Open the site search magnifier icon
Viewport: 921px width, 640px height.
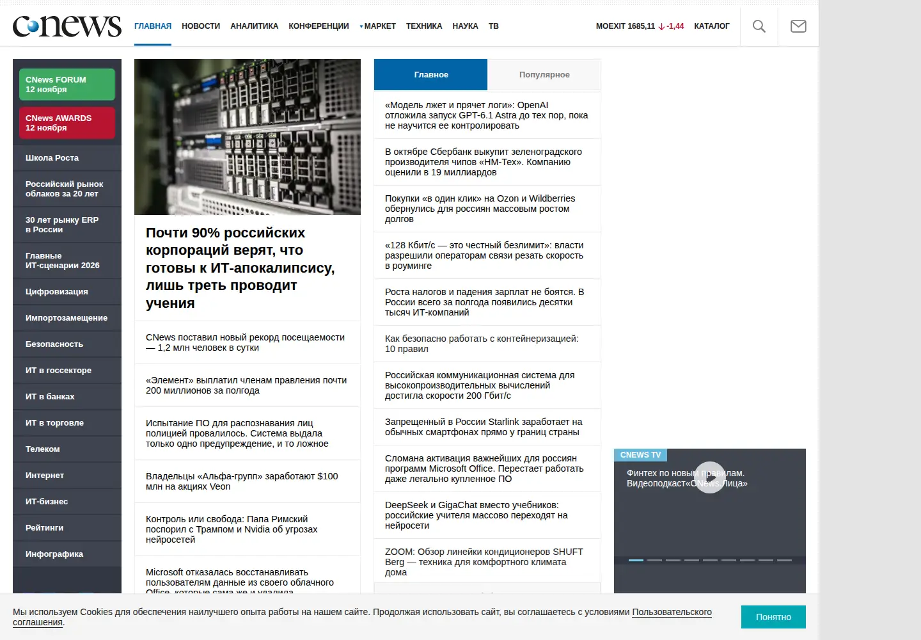[759, 26]
